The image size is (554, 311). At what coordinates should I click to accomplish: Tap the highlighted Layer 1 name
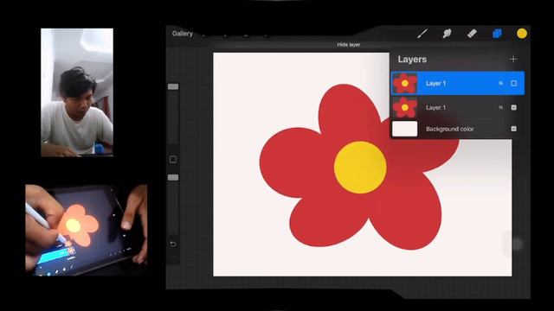(435, 84)
